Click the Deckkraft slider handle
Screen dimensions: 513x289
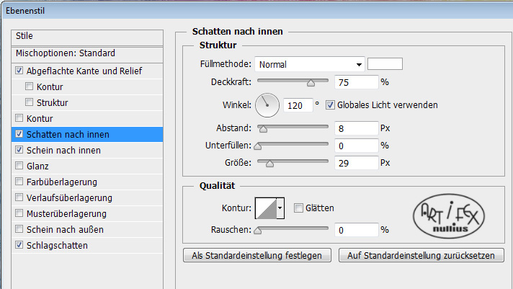pyautogui.click(x=311, y=82)
